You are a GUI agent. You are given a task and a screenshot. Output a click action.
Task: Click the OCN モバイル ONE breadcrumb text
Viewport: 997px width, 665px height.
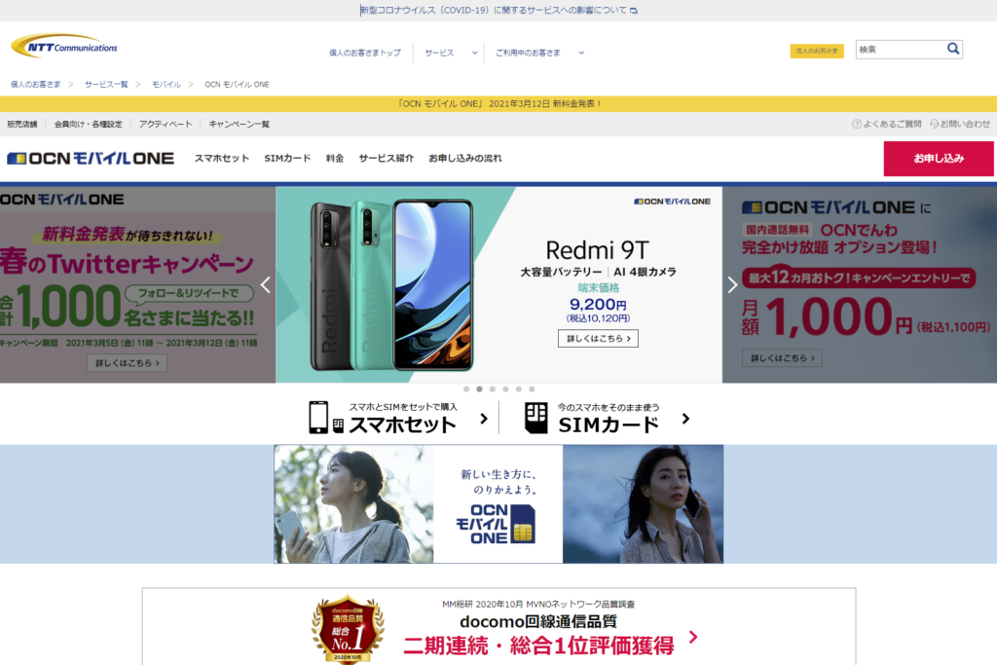pos(238,85)
